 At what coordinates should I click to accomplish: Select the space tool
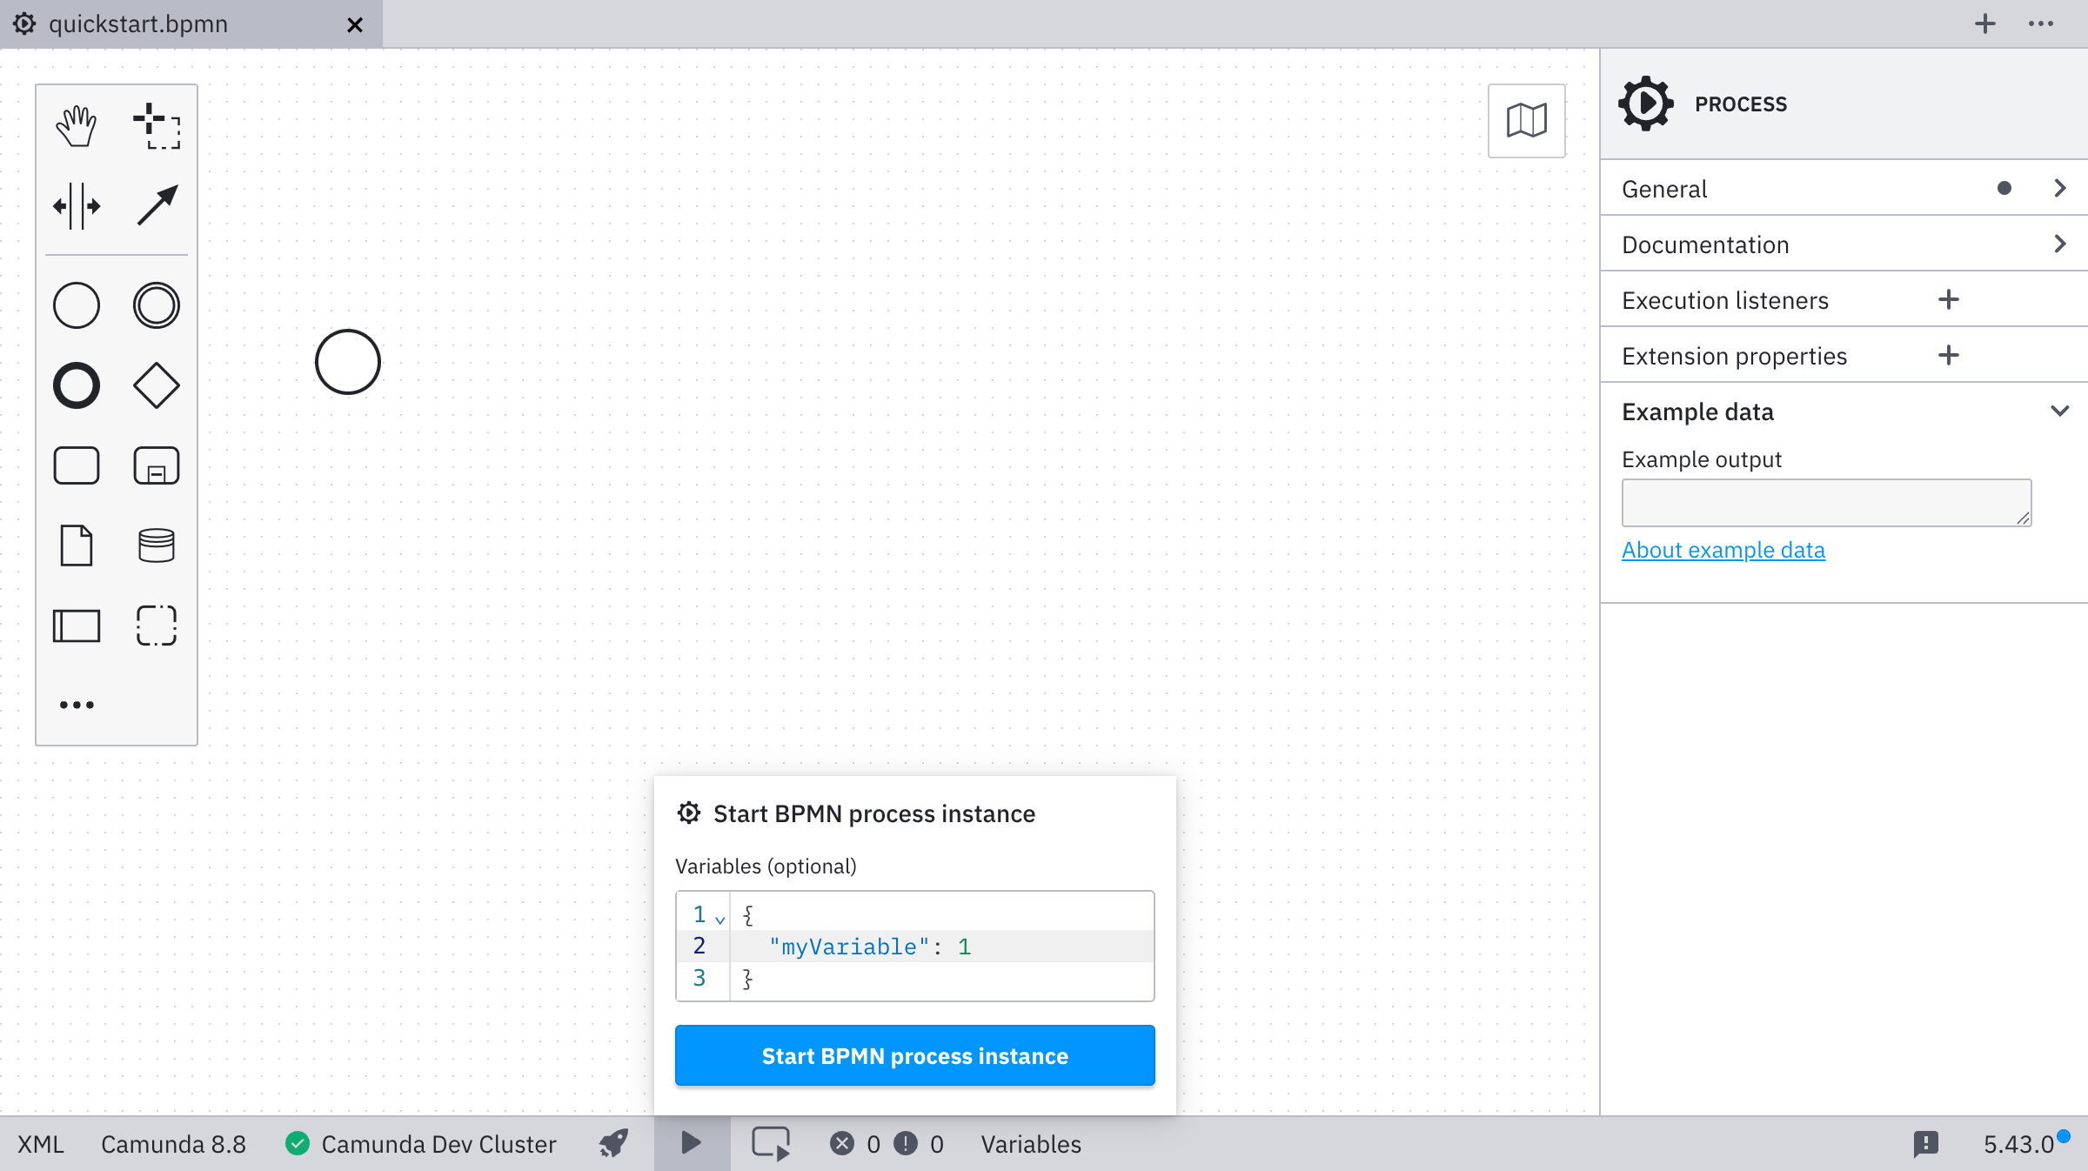pos(76,206)
